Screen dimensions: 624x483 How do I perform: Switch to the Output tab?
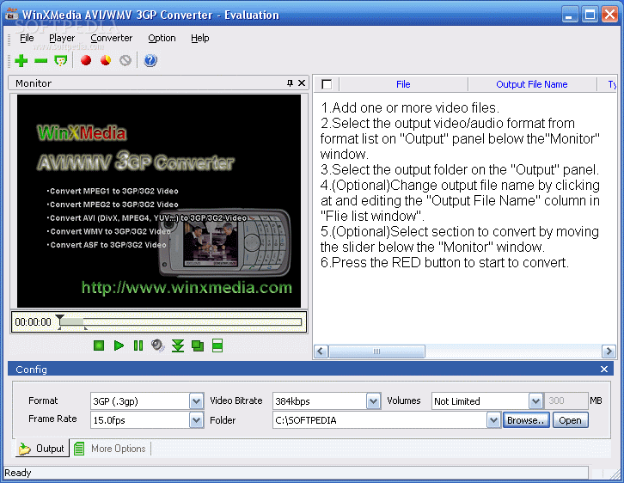tap(43, 449)
